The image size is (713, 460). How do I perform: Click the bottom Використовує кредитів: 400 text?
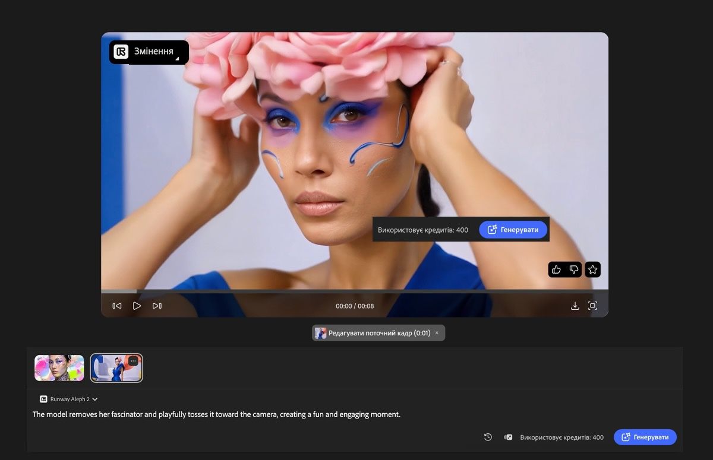pyautogui.click(x=561, y=437)
